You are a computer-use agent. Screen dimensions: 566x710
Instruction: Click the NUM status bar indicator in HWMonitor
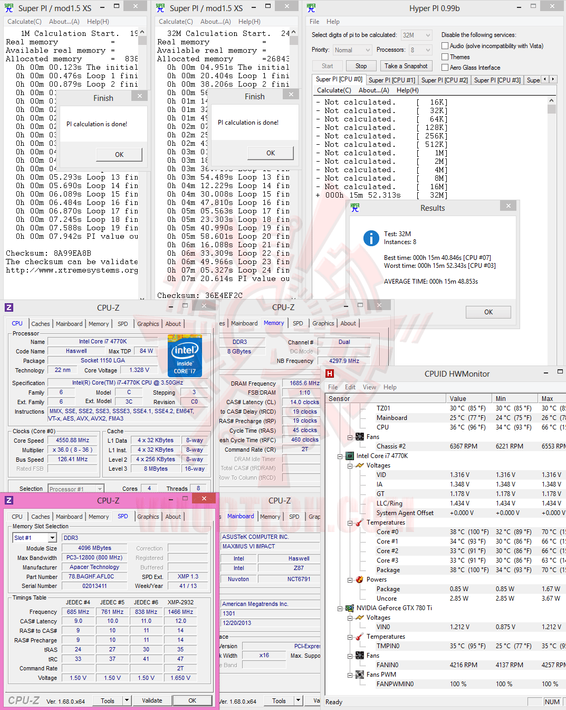tap(552, 702)
